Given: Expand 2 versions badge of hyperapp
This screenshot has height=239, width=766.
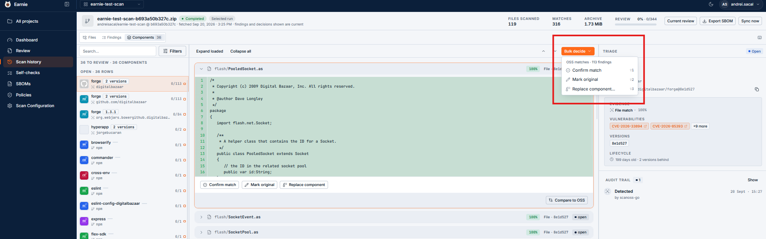Looking at the screenshot, I should 124,127.
